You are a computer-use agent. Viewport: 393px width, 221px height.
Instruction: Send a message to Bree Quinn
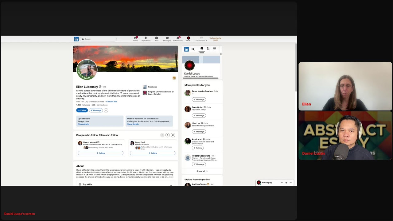(x=199, y=115)
